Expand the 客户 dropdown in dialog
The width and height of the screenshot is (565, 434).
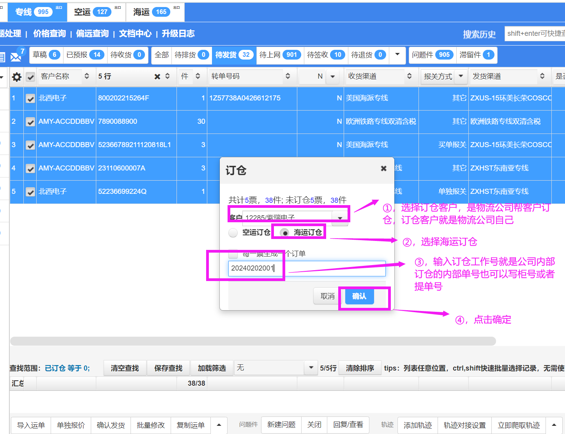[x=340, y=218]
